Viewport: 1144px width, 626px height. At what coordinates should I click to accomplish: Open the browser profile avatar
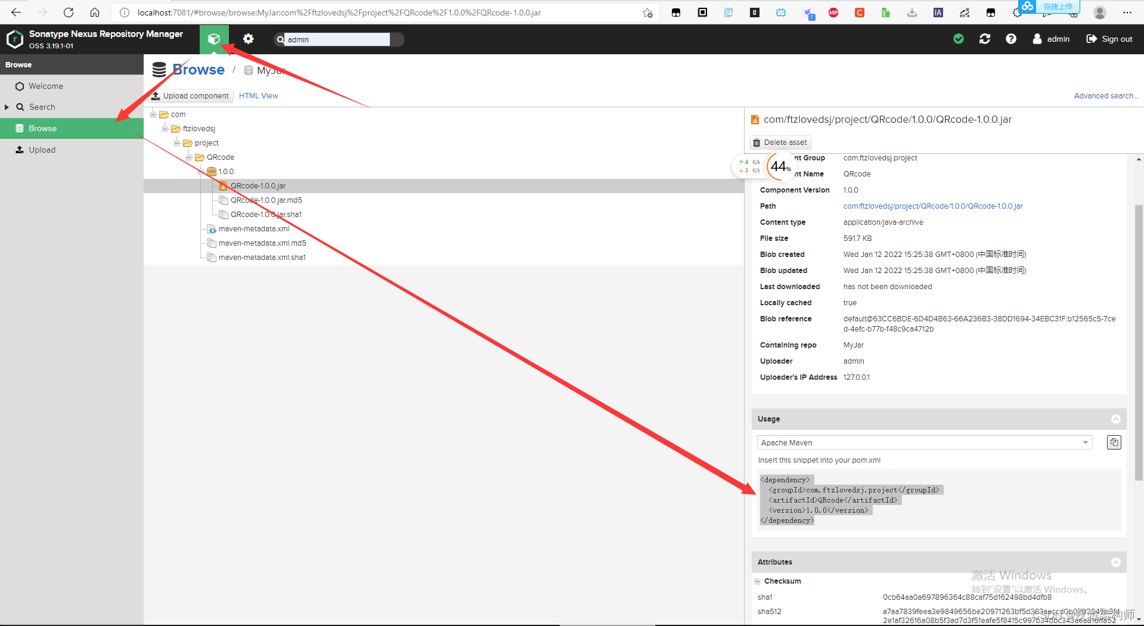pos(1100,13)
